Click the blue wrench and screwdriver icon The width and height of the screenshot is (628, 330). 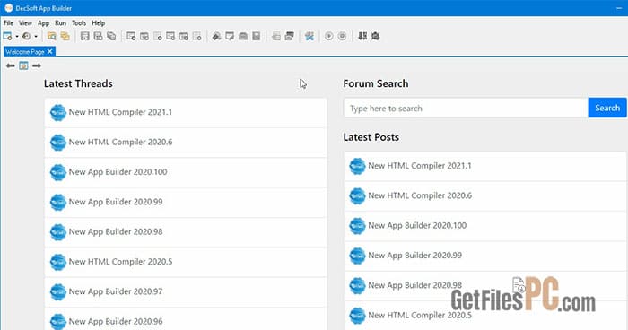[x=310, y=36]
